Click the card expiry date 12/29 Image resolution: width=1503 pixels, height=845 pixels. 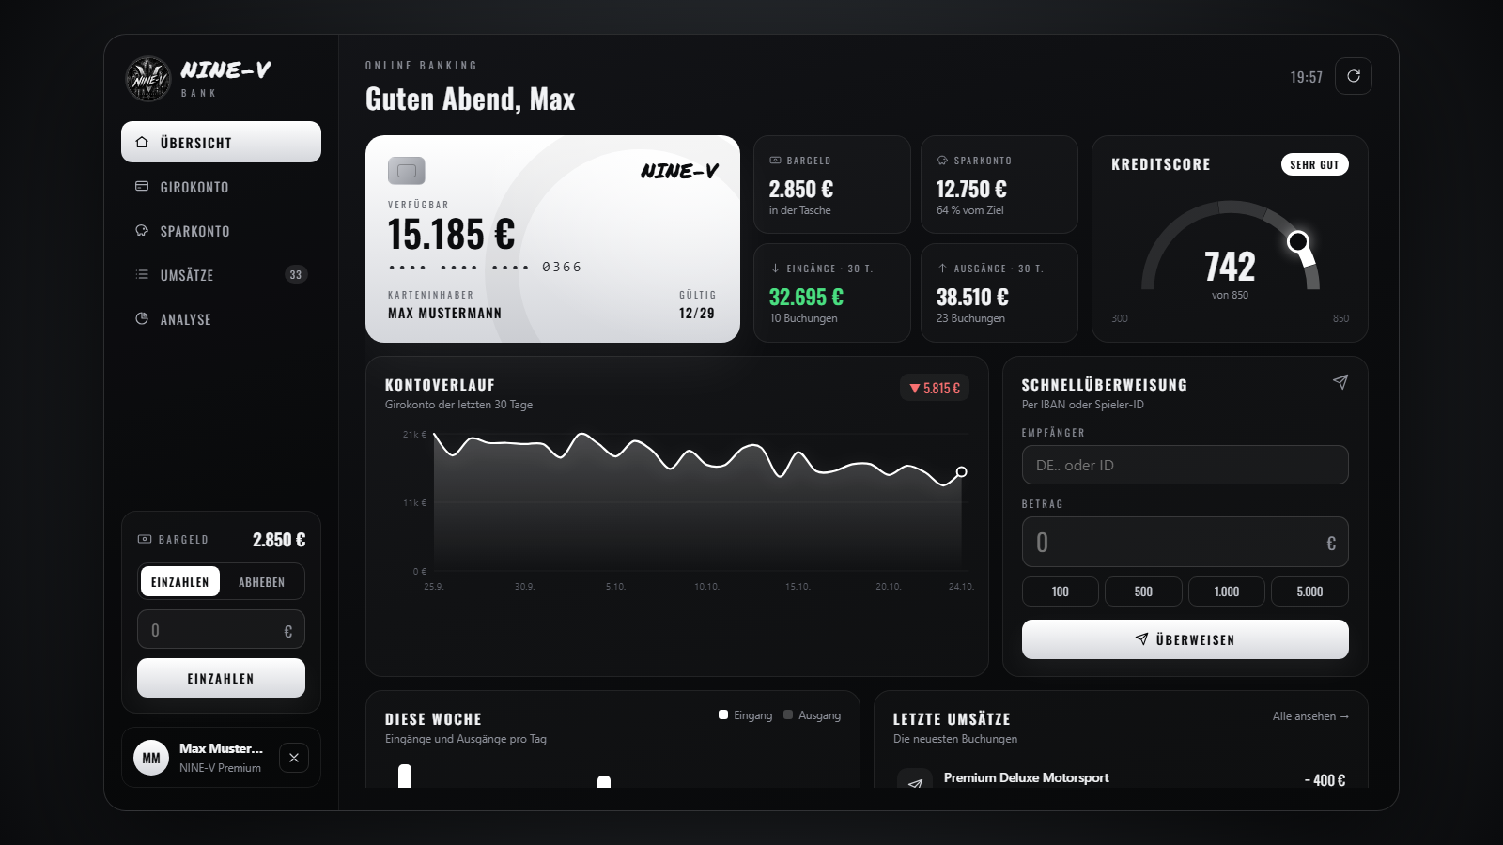697,313
